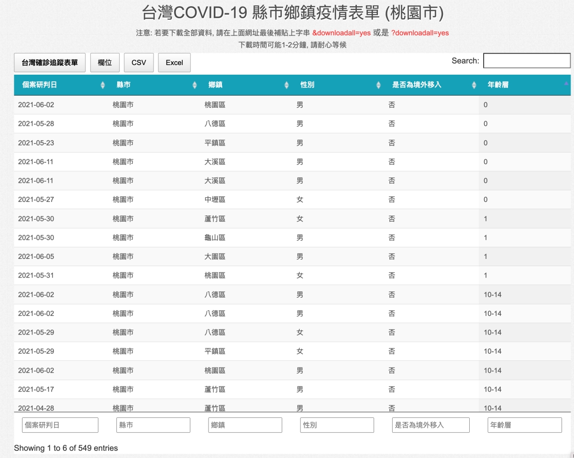Select the ?downloadall=yes red text

click(420, 33)
